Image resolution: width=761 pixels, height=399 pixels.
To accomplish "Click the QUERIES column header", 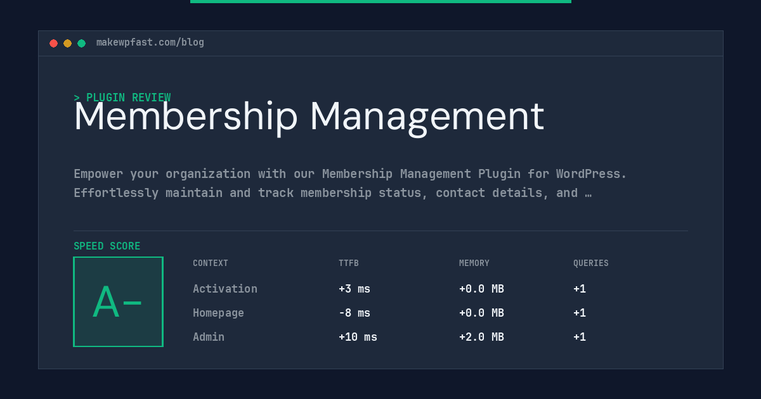I will coord(591,263).
